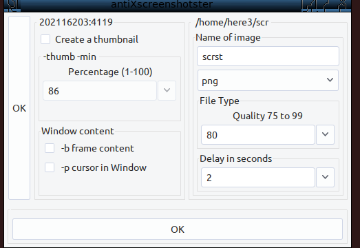Click the Create a thumbnail label text
Screen dimensions: 360x248
pos(96,39)
